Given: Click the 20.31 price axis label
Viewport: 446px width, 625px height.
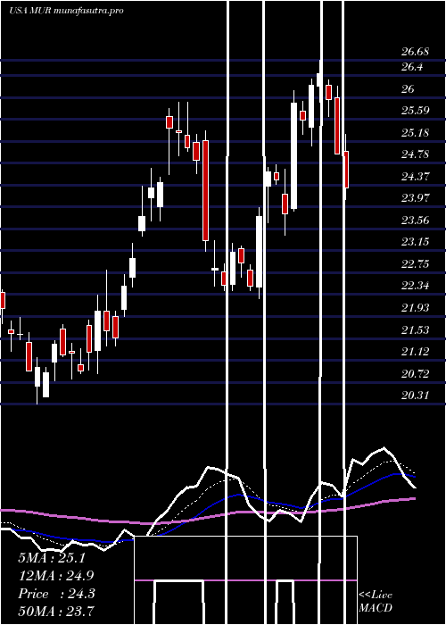Looking at the screenshot, I should click(x=416, y=395).
